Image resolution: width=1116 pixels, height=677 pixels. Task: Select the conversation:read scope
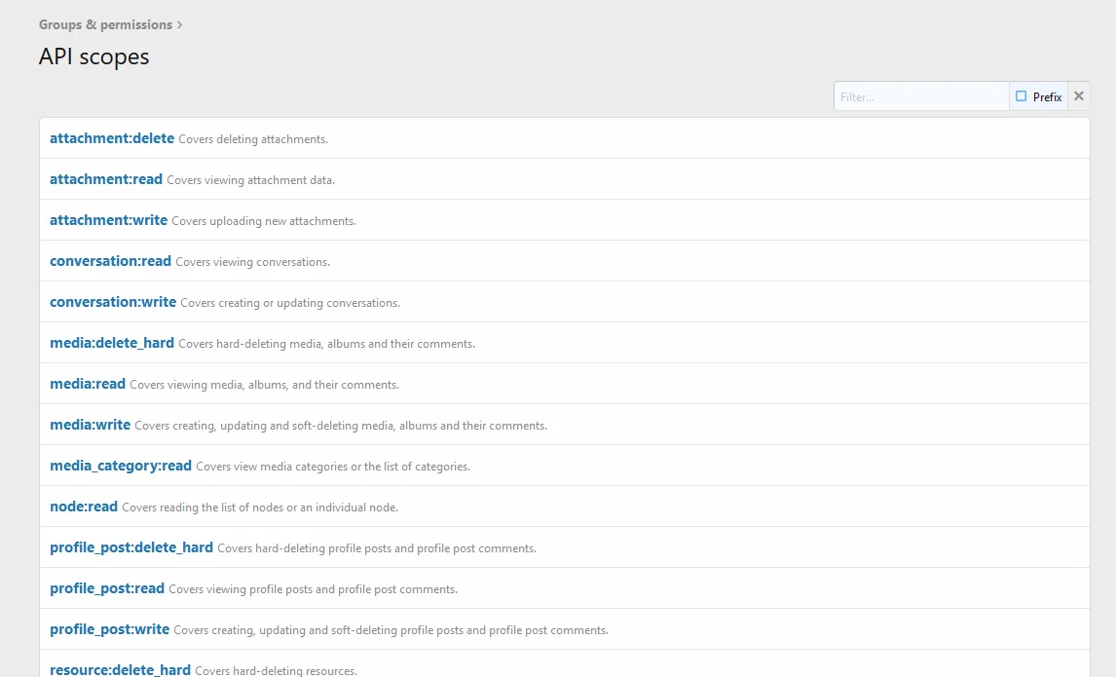[x=110, y=261]
